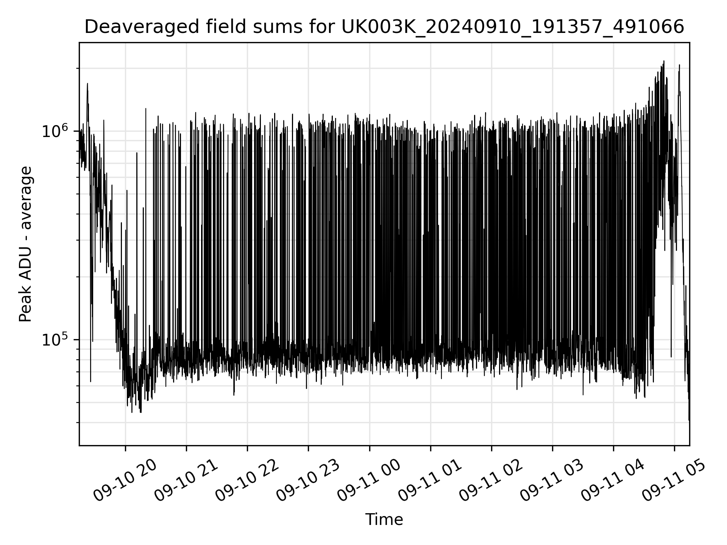Screen dimensions: 727x545
Task: Click the x tick label '09-10 20'
Action: (125, 481)
